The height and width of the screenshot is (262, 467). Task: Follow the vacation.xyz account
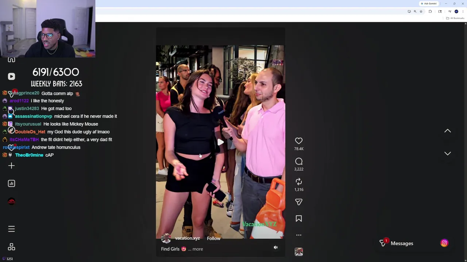(214, 238)
